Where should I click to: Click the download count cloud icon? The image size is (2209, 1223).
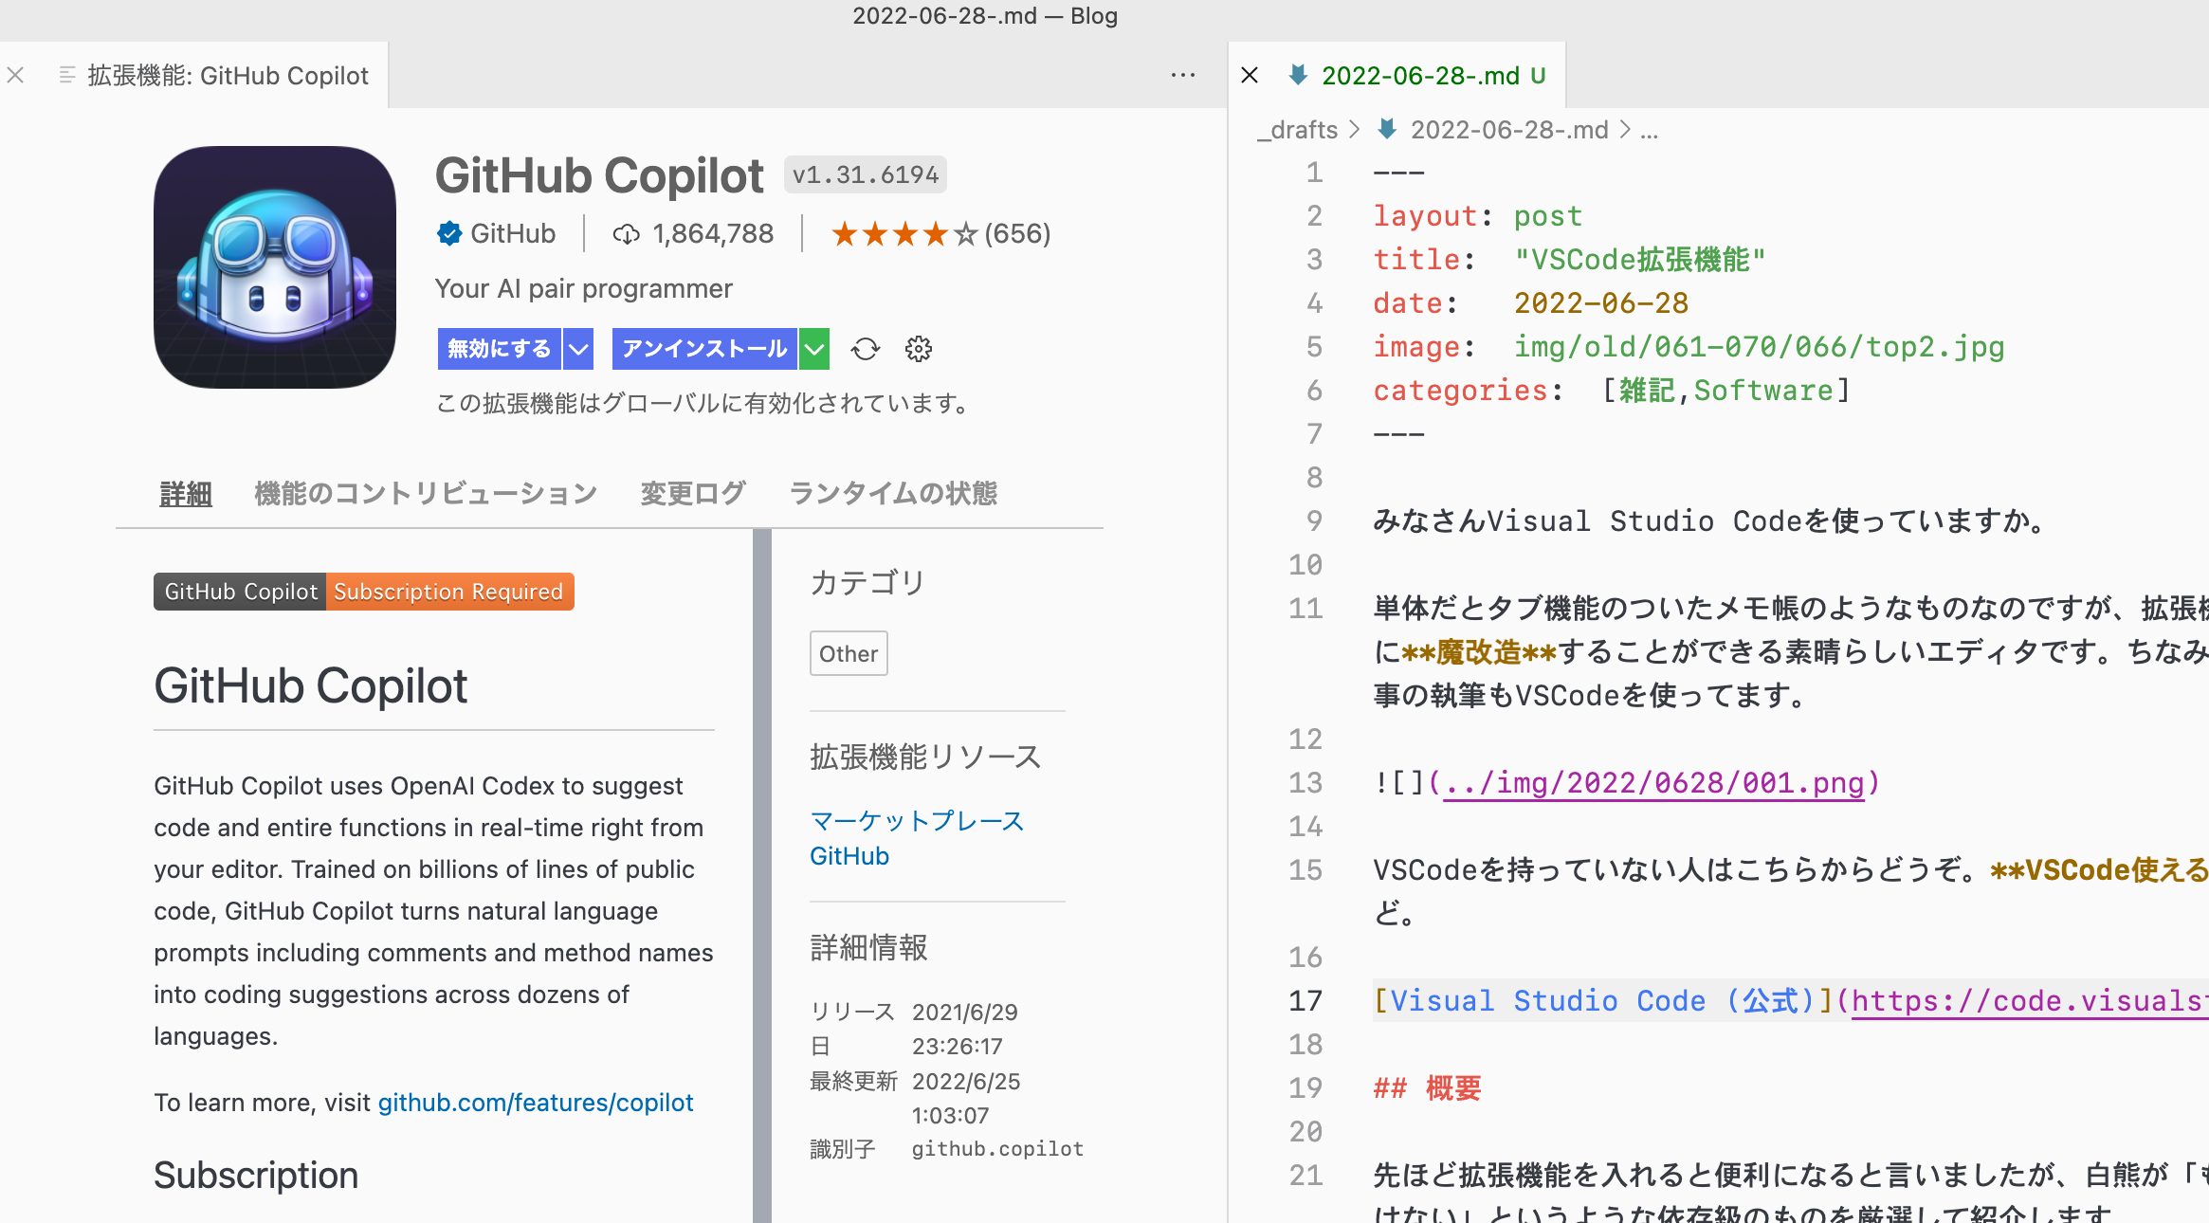(x=626, y=233)
